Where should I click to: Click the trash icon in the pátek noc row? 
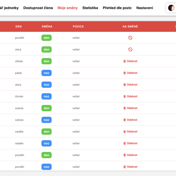pyautogui.click(x=125, y=73)
